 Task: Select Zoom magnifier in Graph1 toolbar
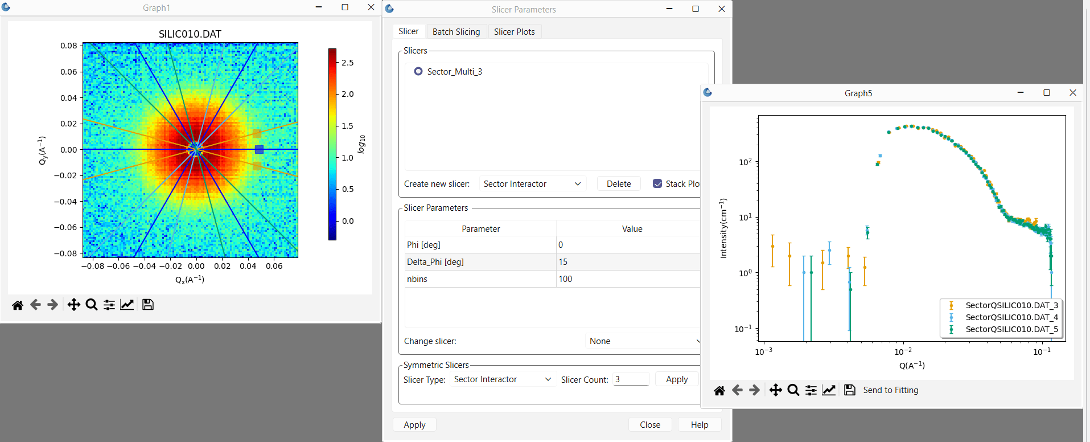tap(92, 305)
